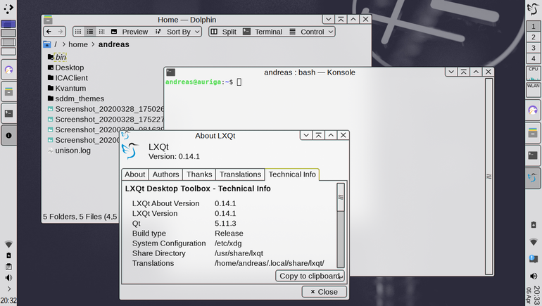Screen dimensions: 542x306
Task: Click the volume icon in right panel
Action: pyautogui.click(x=534, y=276)
